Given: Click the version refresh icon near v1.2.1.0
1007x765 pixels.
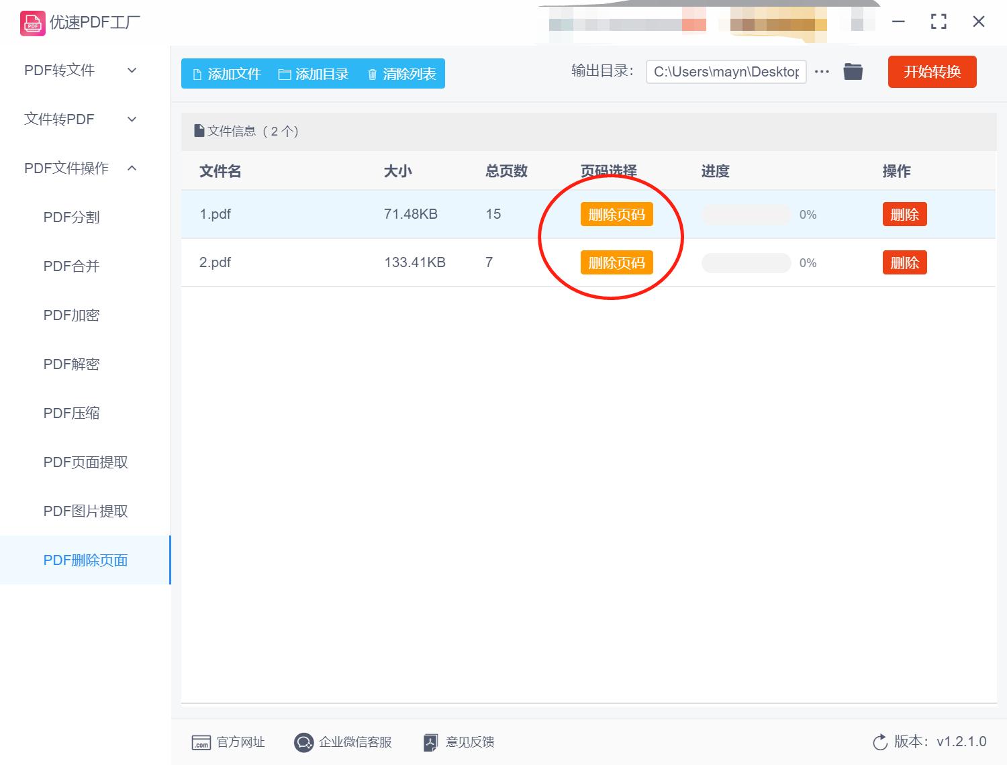Looking at the screenshot, I should 881,742.
